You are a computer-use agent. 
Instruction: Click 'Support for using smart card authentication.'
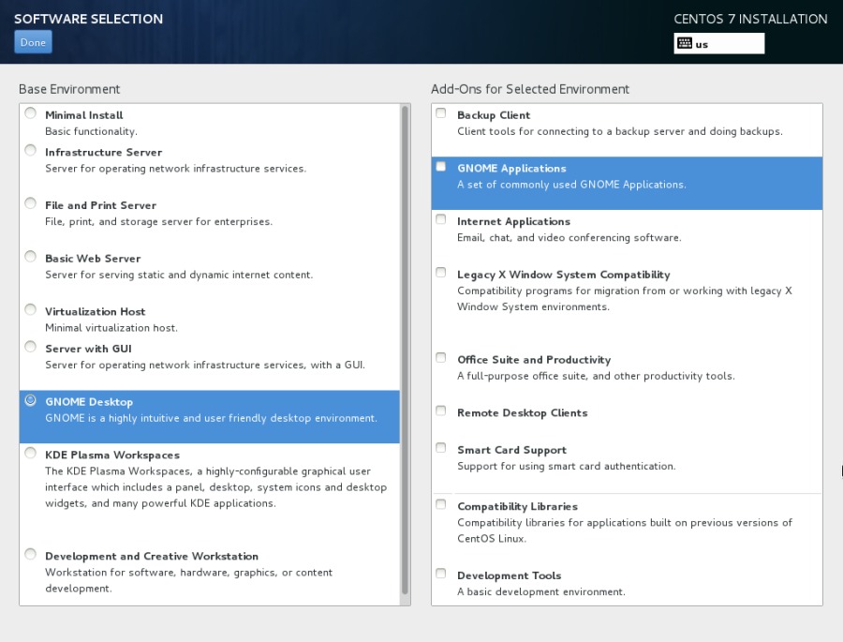[567, 466]
